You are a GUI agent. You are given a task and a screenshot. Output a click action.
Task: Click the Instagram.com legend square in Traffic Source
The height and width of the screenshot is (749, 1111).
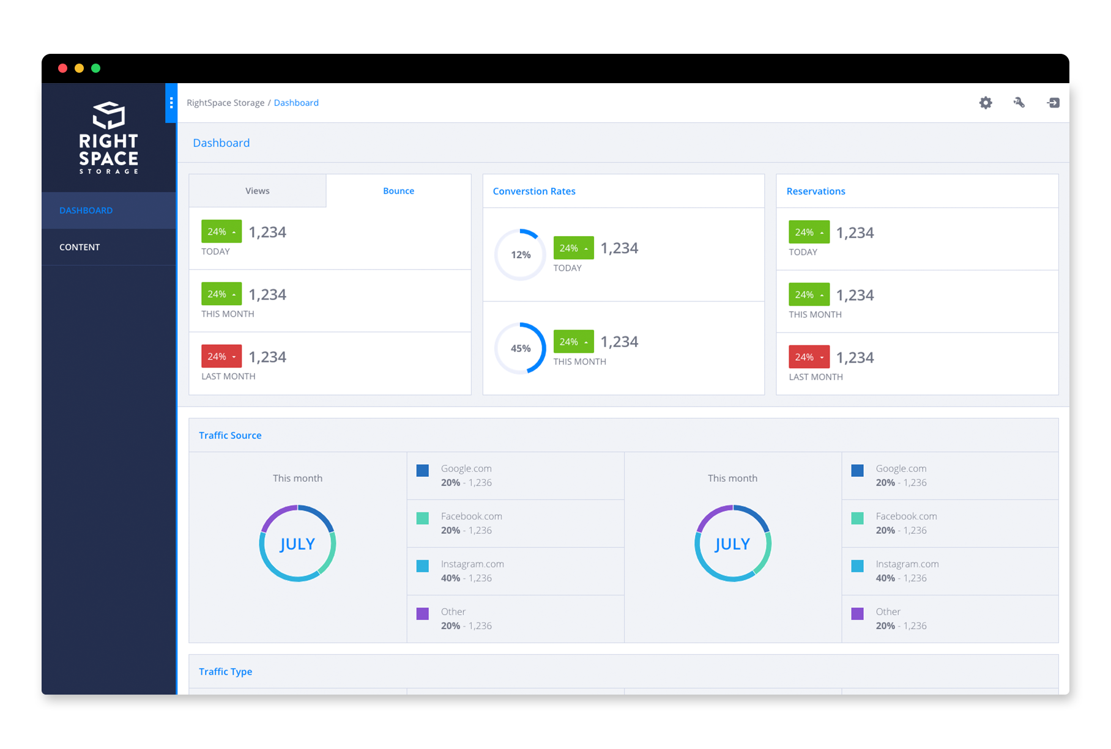point(422,566)
